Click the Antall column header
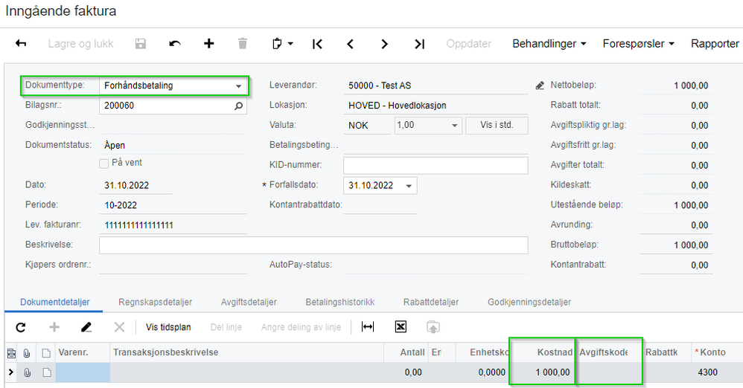 click(x=406, y=352)
